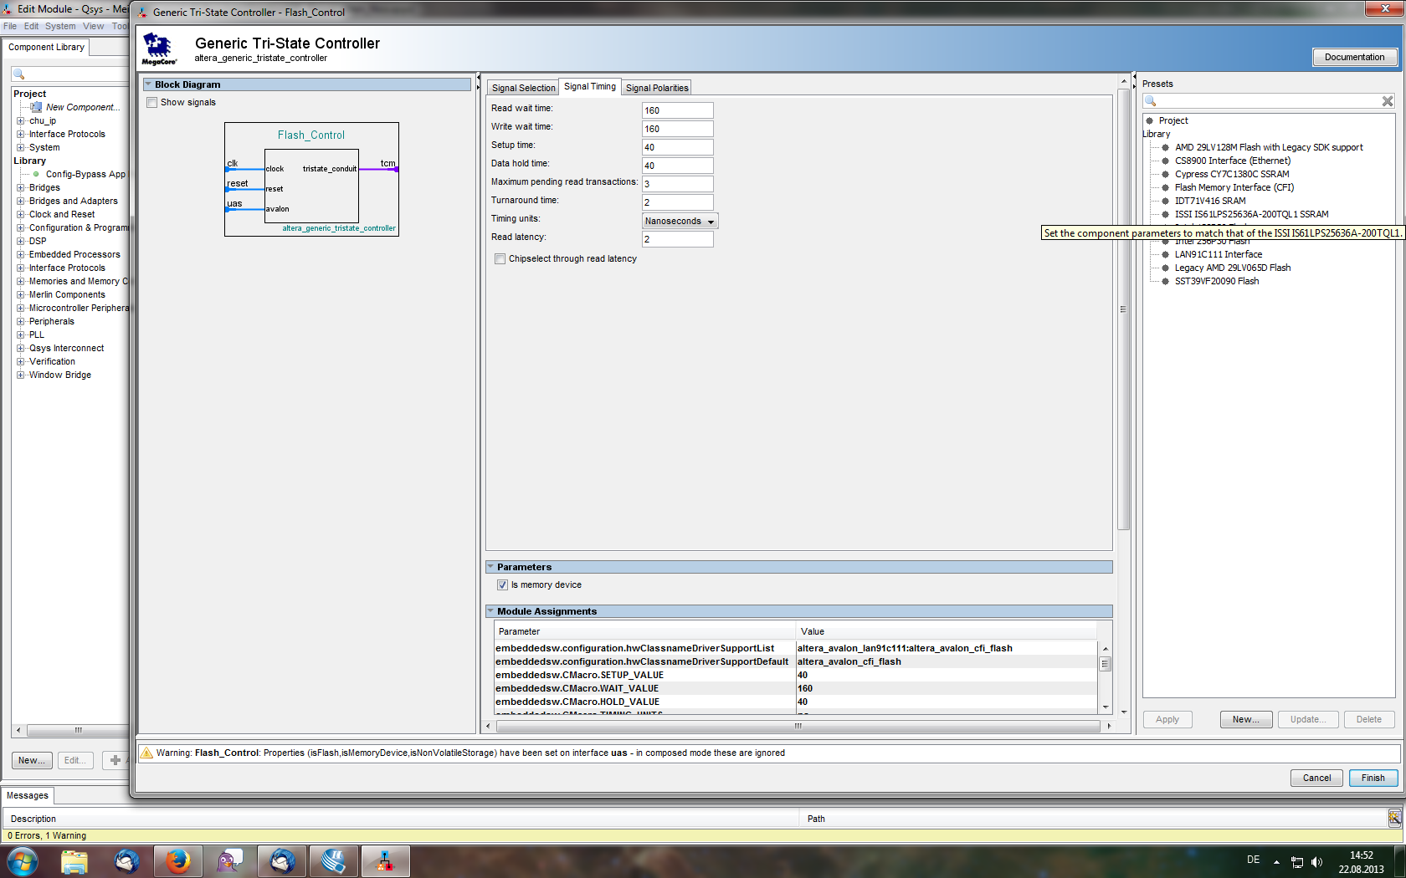Select the Messages tab

(x=28, y=795)
